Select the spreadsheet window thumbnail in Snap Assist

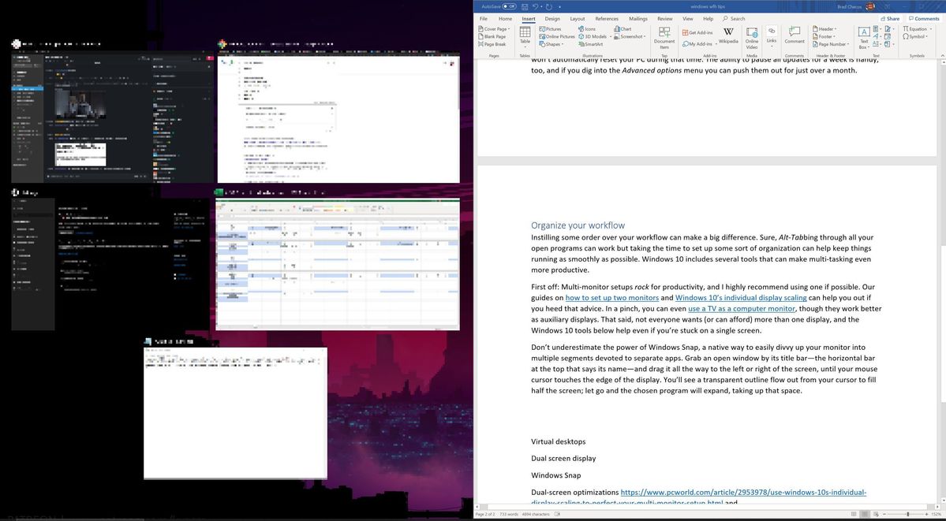coord(338,264)
